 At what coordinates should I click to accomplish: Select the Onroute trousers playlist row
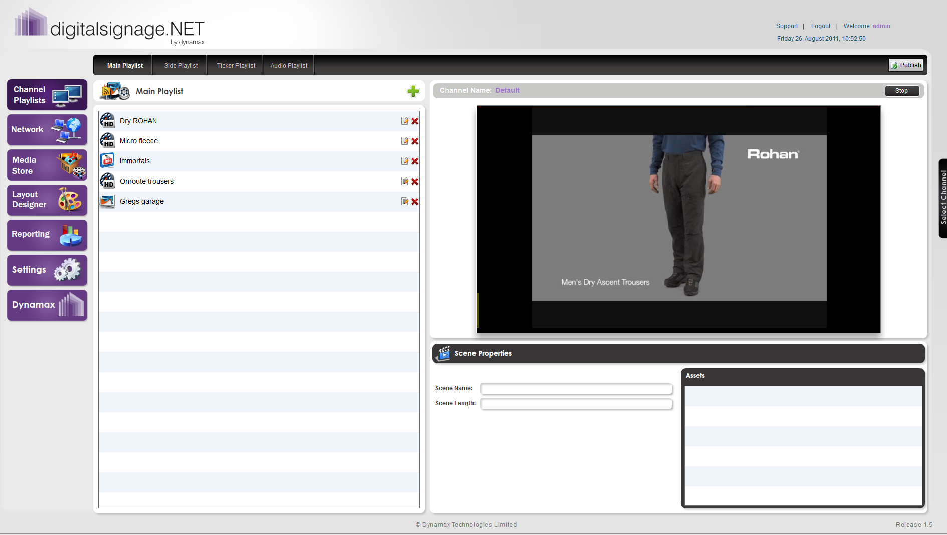coord(259,182)
